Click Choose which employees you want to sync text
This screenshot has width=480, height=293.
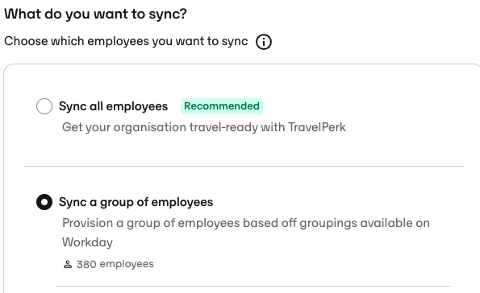pyautogui.click(x=126, y=41)
